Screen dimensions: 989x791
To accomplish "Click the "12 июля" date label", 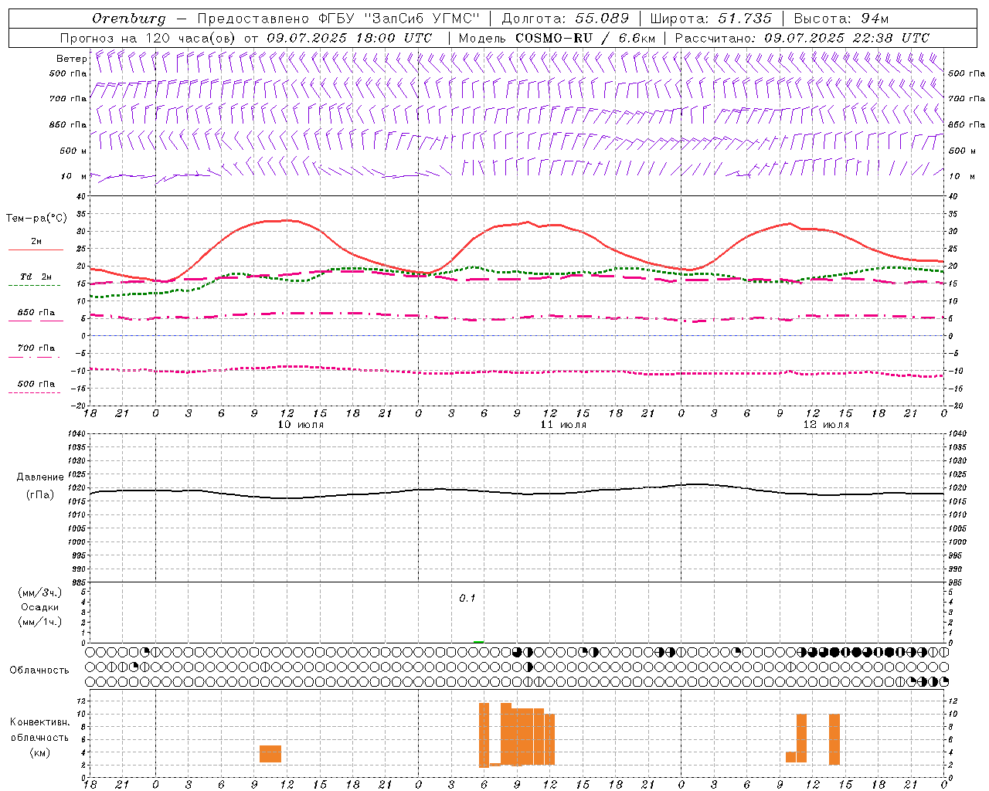I will pos(826,425).
